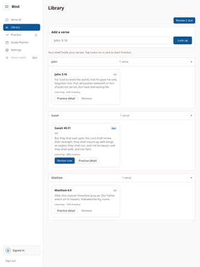This screenshot has width=200, height=267.
Task: Click the Add a verse heading
Action: (x=61, y=32)
